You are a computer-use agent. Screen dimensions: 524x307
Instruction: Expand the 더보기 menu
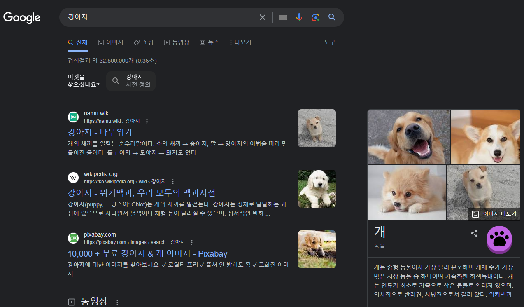(x=240, y=42)
